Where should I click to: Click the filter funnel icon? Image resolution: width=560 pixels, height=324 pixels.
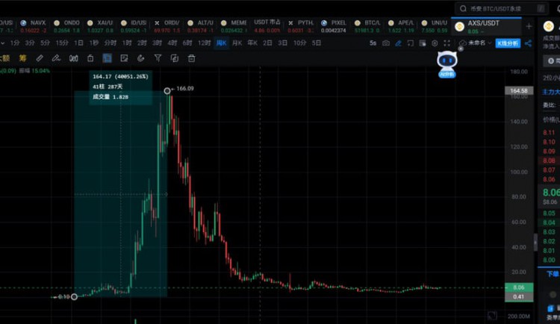click(x=158, y=58)
